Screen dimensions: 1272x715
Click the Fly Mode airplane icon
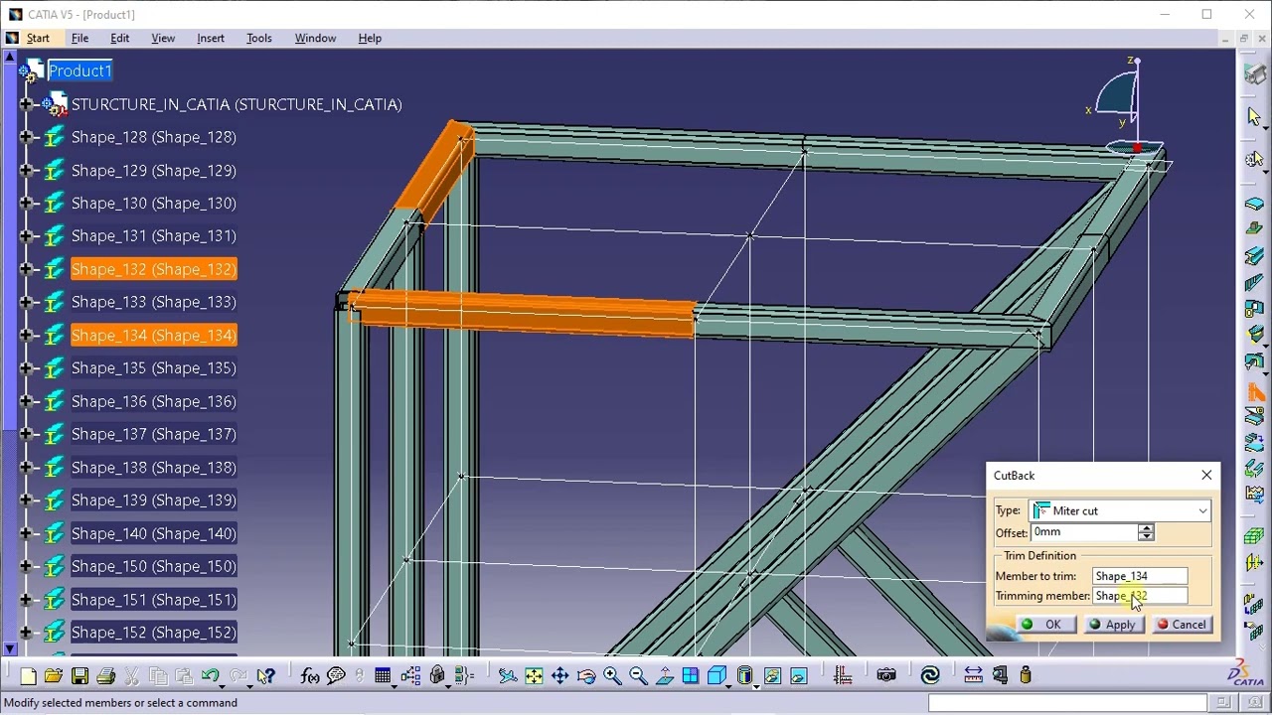[508, 676]
